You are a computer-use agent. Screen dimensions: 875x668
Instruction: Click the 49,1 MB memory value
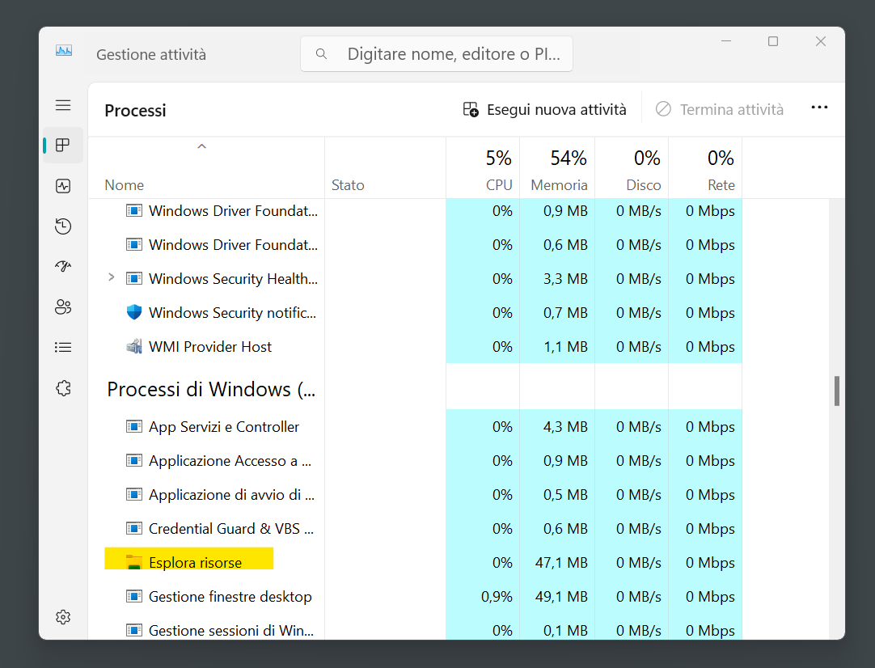coord(561,597)
